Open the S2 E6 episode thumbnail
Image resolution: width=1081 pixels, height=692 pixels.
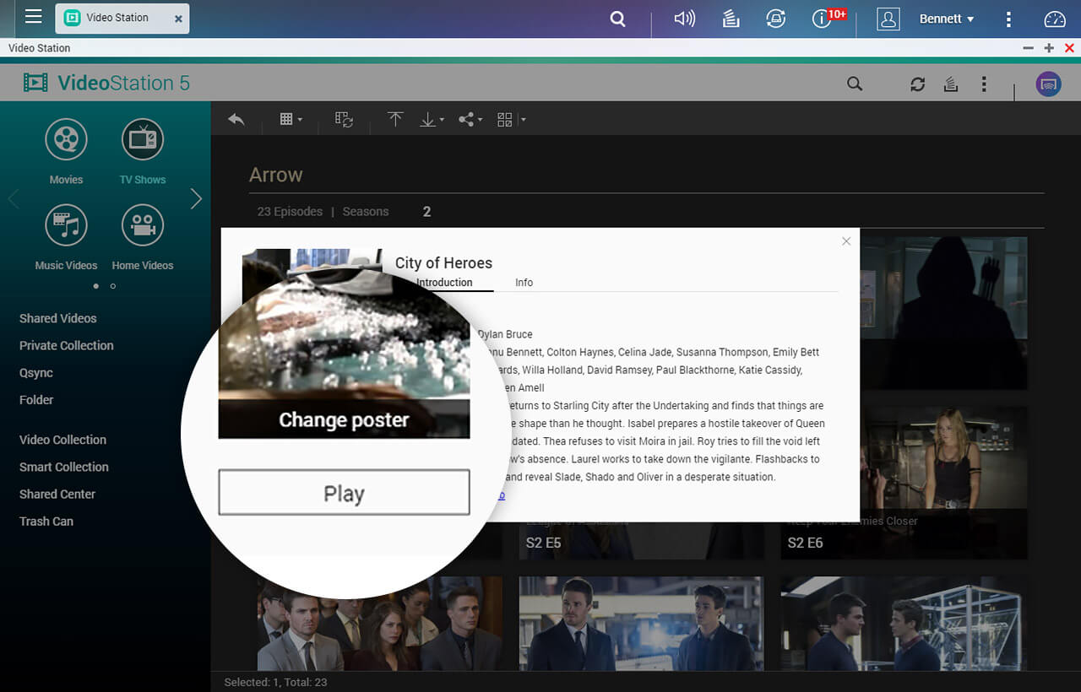904,483
